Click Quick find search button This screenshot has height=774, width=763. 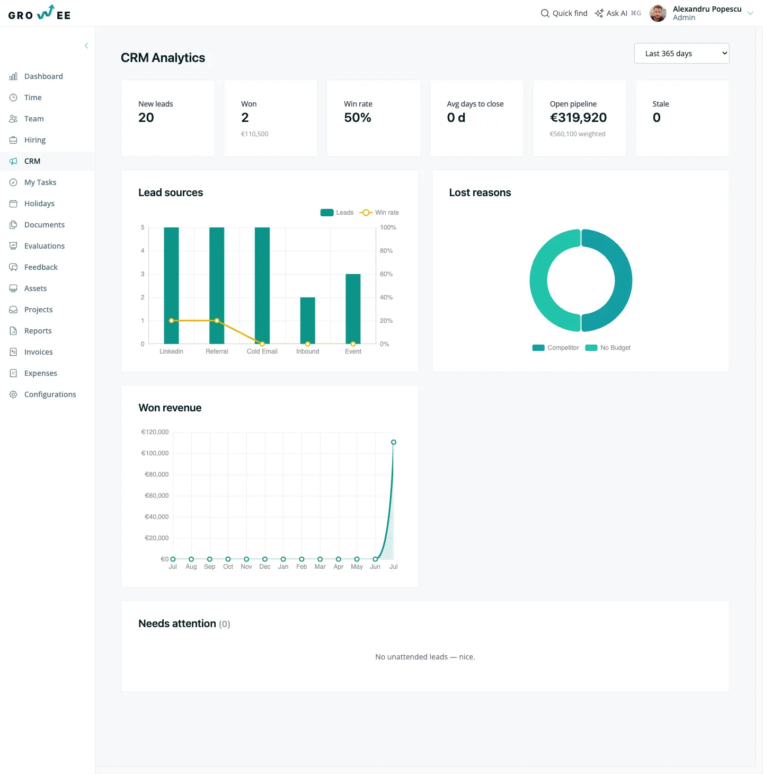pyautogui.click(x=564, y=13)
